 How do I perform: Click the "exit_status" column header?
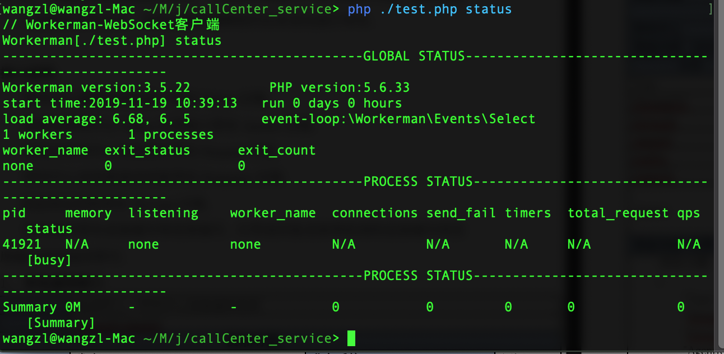147,150
